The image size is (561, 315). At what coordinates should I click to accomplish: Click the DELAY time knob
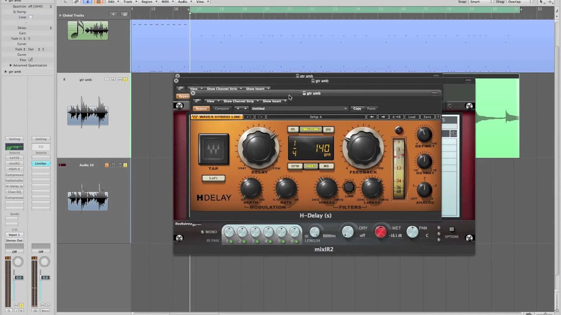259,147
